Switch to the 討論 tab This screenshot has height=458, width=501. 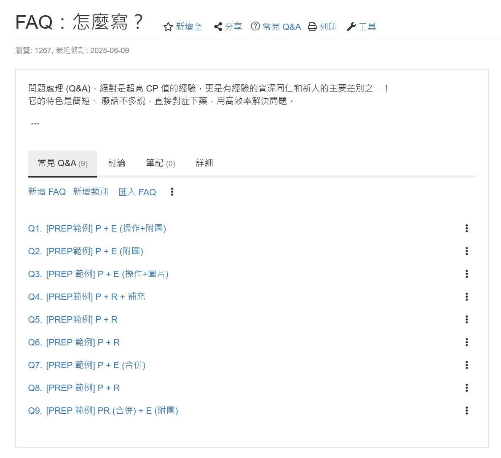117,163
